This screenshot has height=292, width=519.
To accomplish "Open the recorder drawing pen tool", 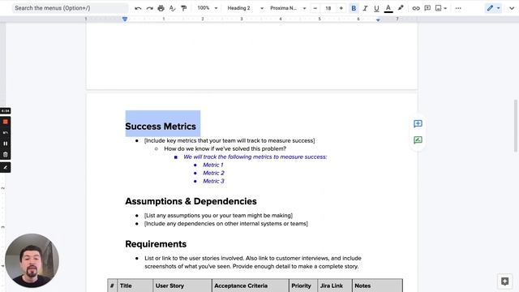I will [6, 168].
